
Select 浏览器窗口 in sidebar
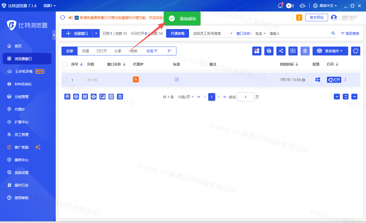click(27, 59)
